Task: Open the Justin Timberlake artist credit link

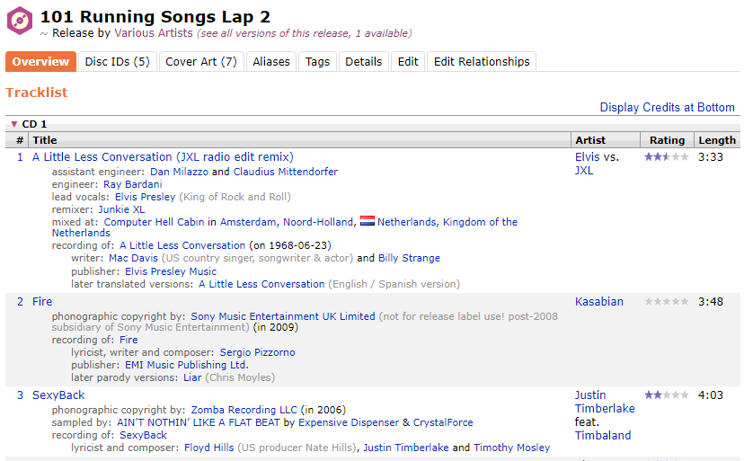Action: tap(605, 402)
